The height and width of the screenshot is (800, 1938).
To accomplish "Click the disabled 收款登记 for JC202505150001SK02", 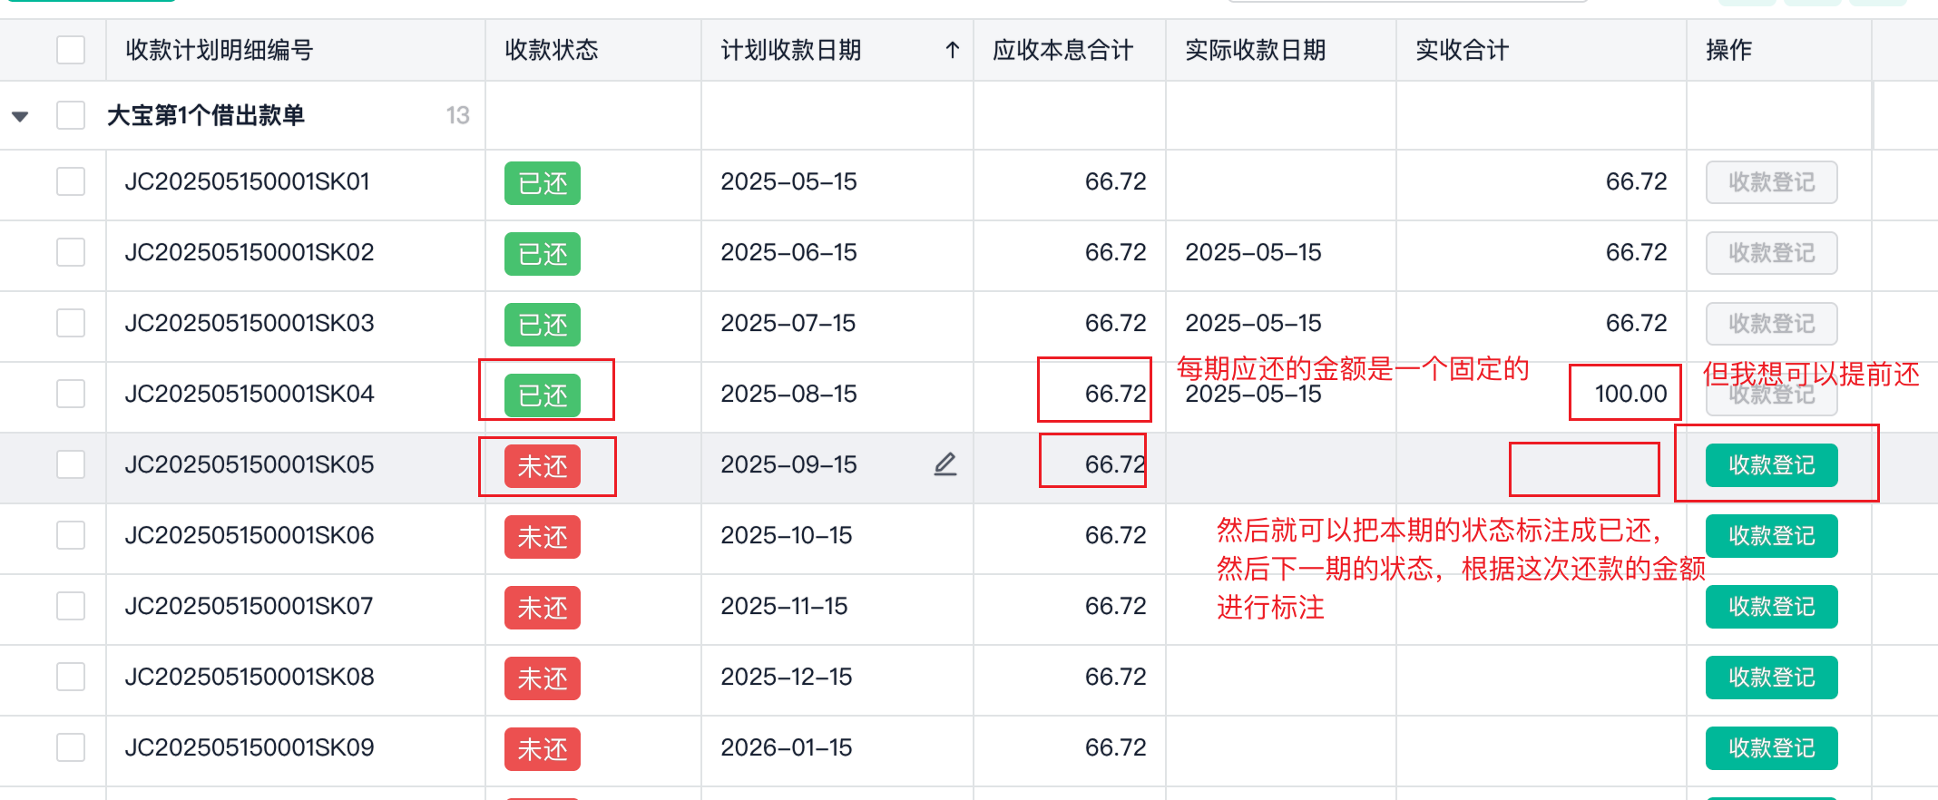I will (1771, 253).
